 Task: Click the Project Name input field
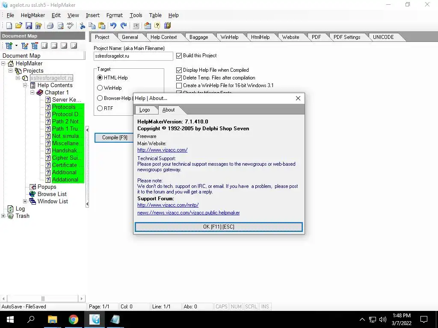coord(133,56)
